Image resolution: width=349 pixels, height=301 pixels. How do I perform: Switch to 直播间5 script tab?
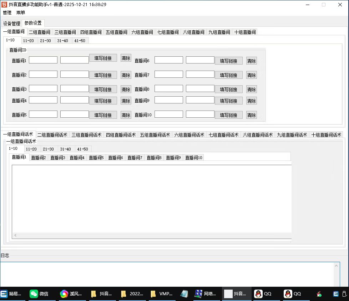[96, 158]
